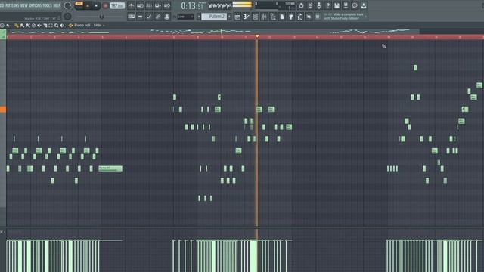Click the Play button in transport
Viewport: 484px width, 272px height.
tap(88, 5)
